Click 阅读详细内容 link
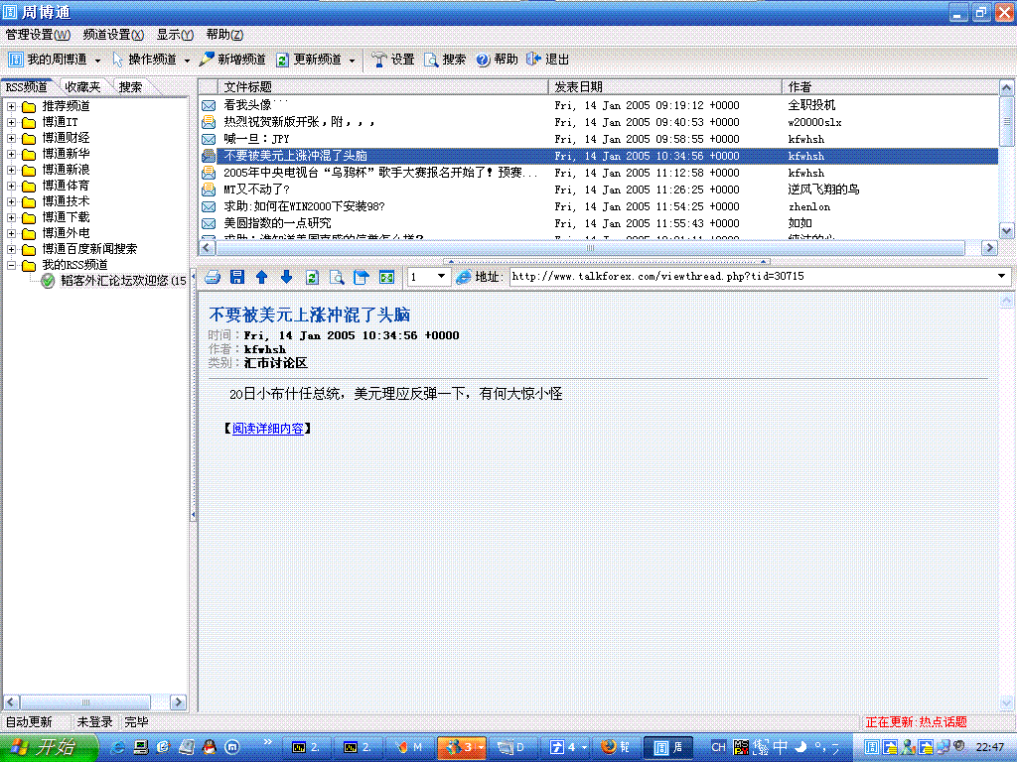The width and height of the screenshot is (1017, 762). tap(268, 429)
